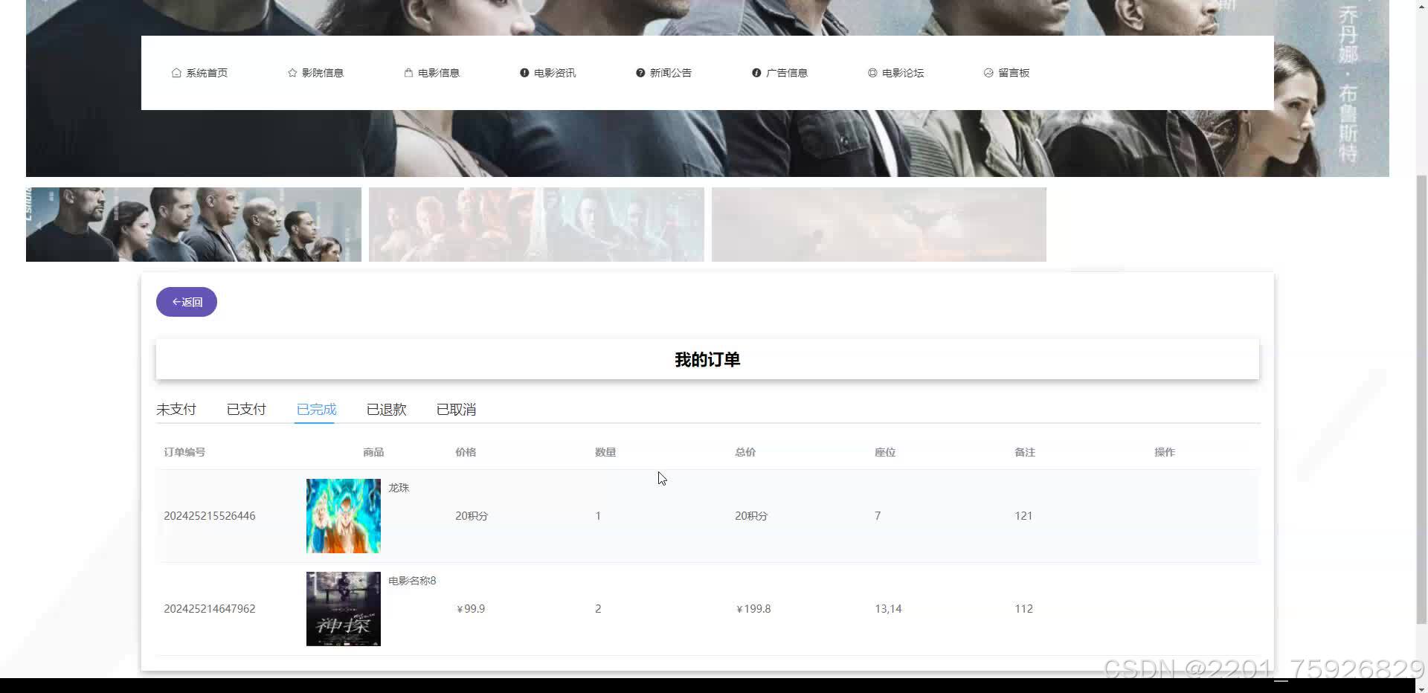Click the 数量 column header
Viewport: 1428px width, 693px height.
tap(605, 452)
